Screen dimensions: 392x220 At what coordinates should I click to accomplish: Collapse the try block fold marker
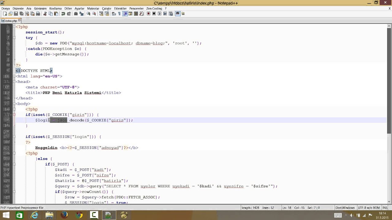click(x=14, y=38)
